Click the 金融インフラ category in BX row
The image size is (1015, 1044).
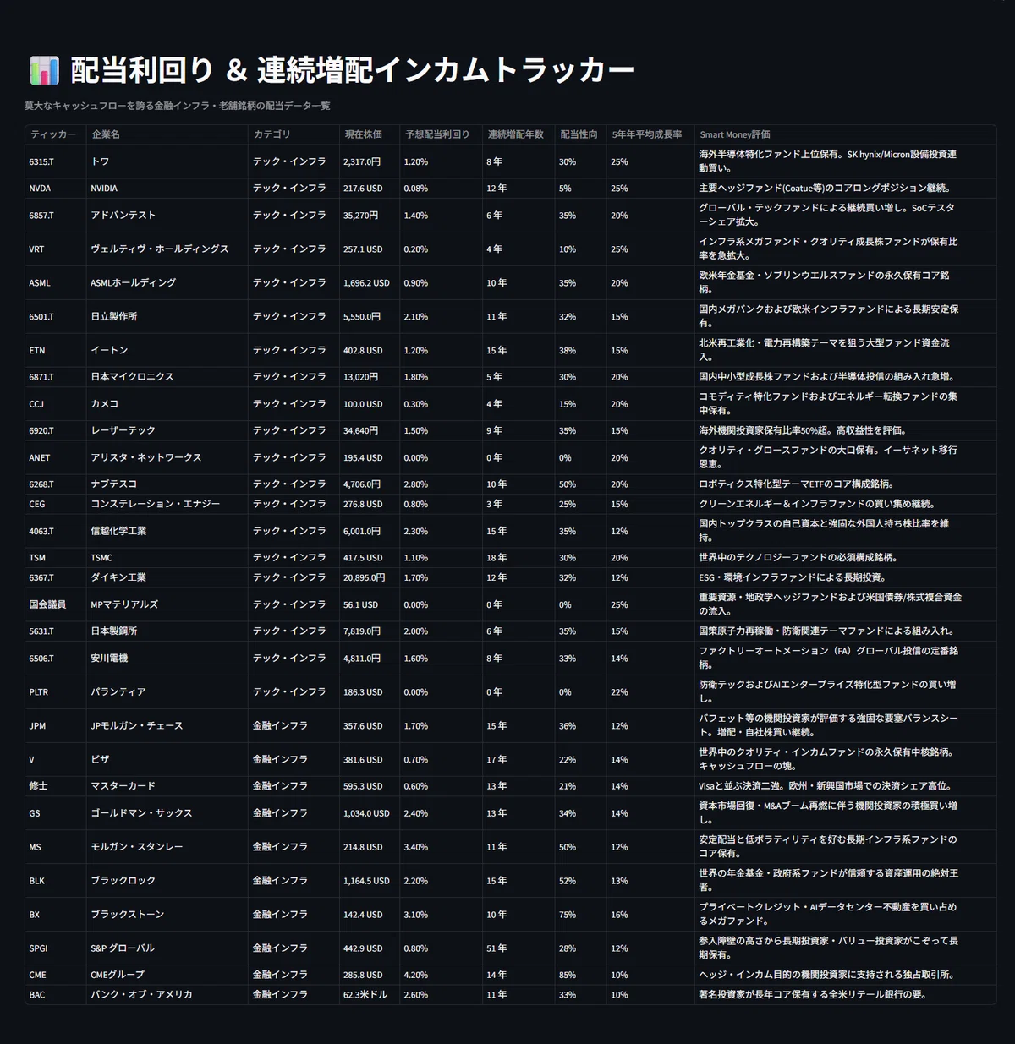pos(294,915)
